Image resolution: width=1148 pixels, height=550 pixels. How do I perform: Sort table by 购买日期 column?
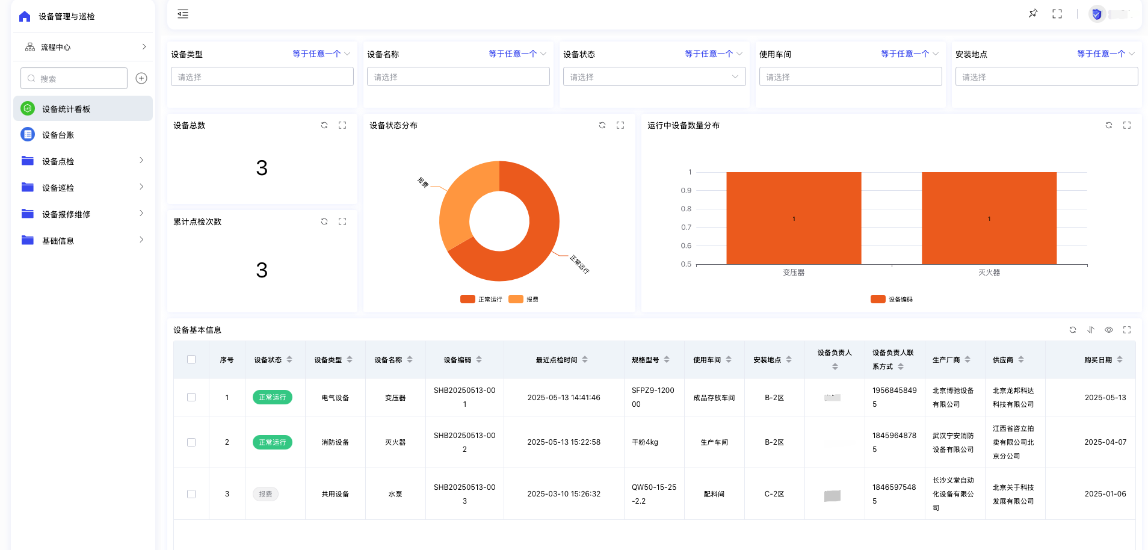pyautogui.click(x=1120, y=359)
